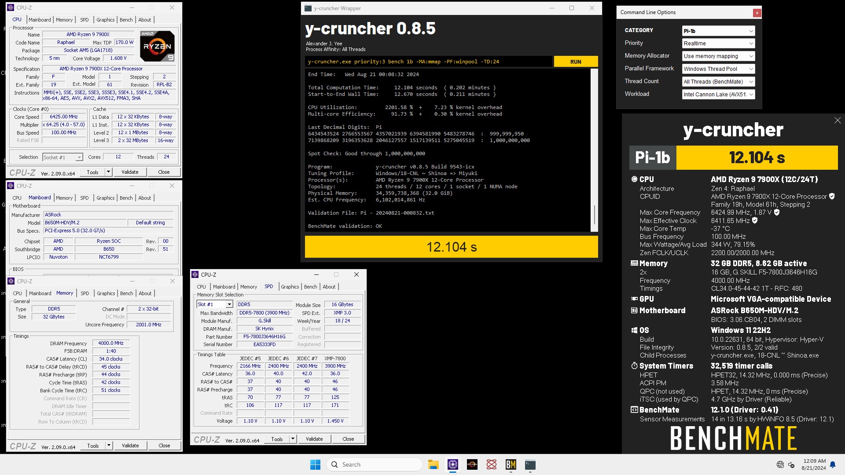Click the CPUID verified shield icon
This screenshot has width=845, height=475.
pyautogui.click(x=832, y=196)
